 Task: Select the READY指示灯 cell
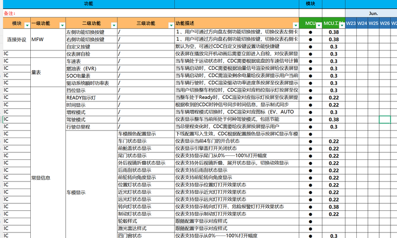click(x=91, y=98)
